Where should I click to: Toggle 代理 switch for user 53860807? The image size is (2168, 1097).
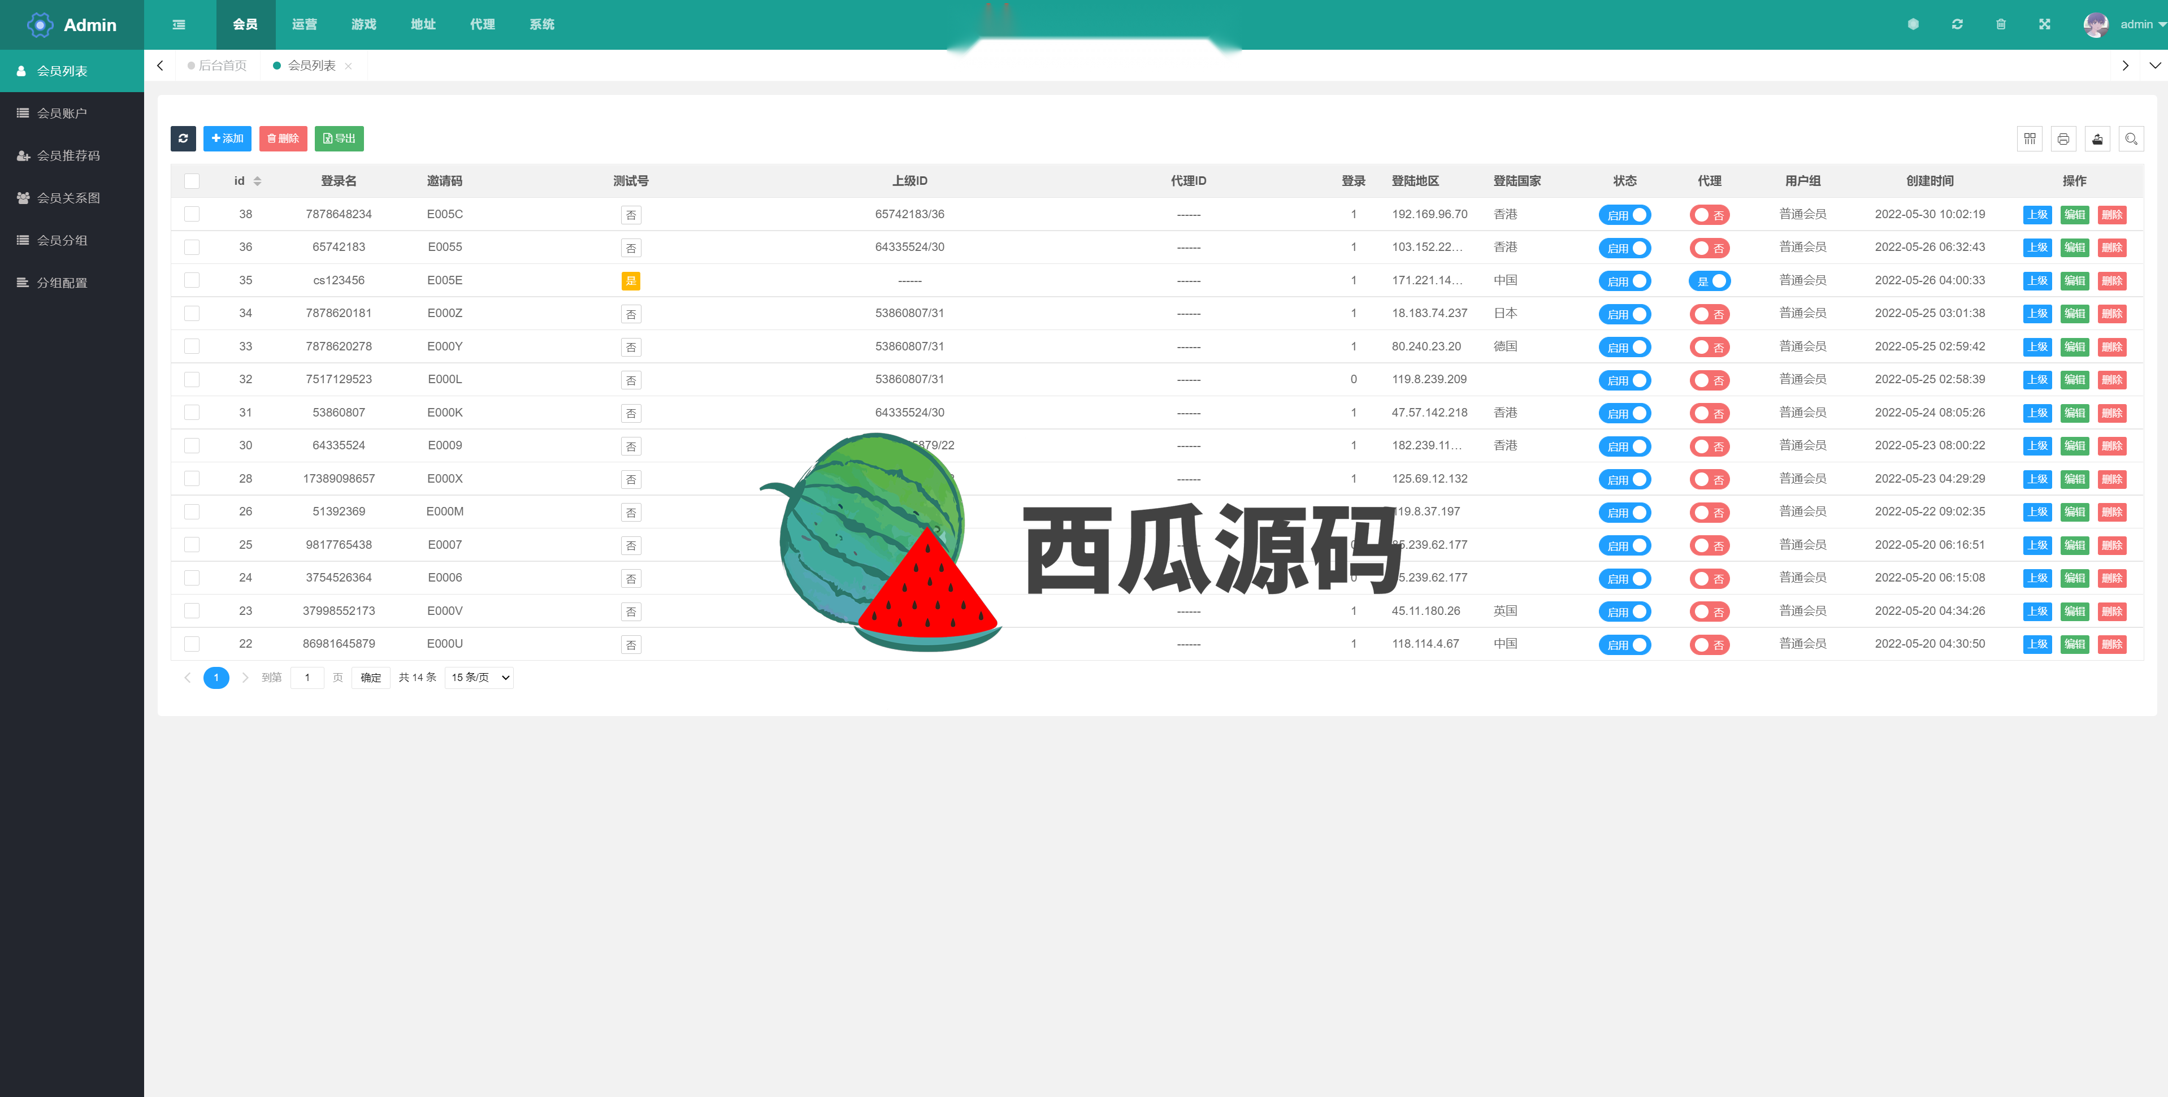point(1709,413)
